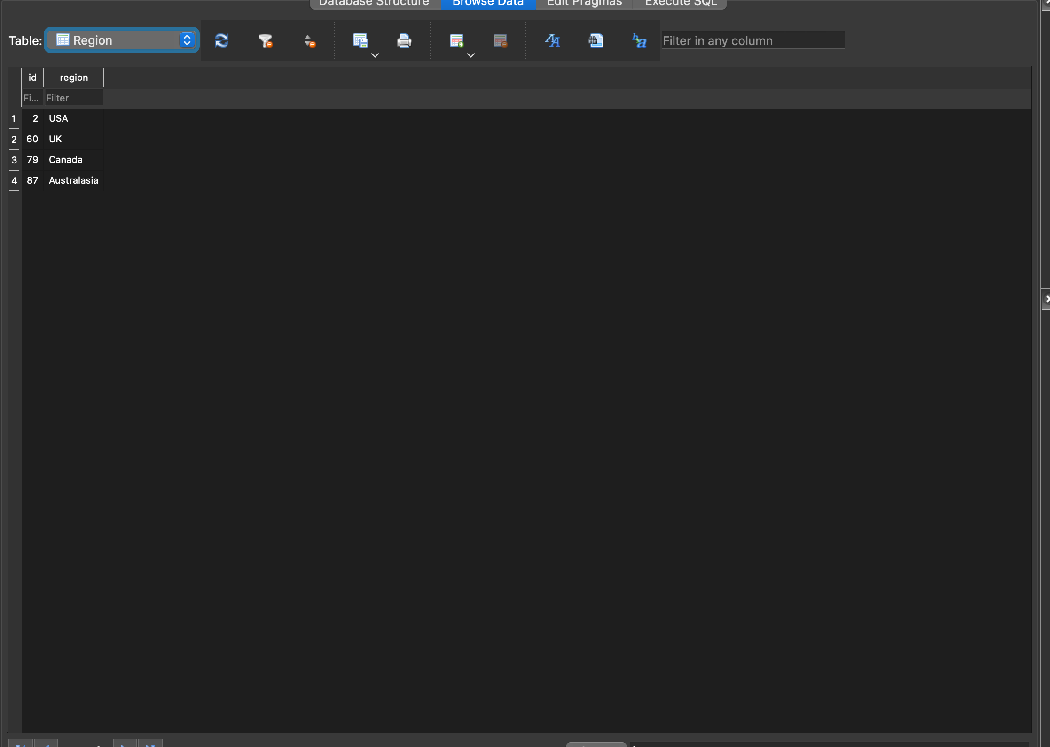The height and width of the screenshot is (747, 1050).
Task: Insert a new record icon
Action: pos(456,41)
